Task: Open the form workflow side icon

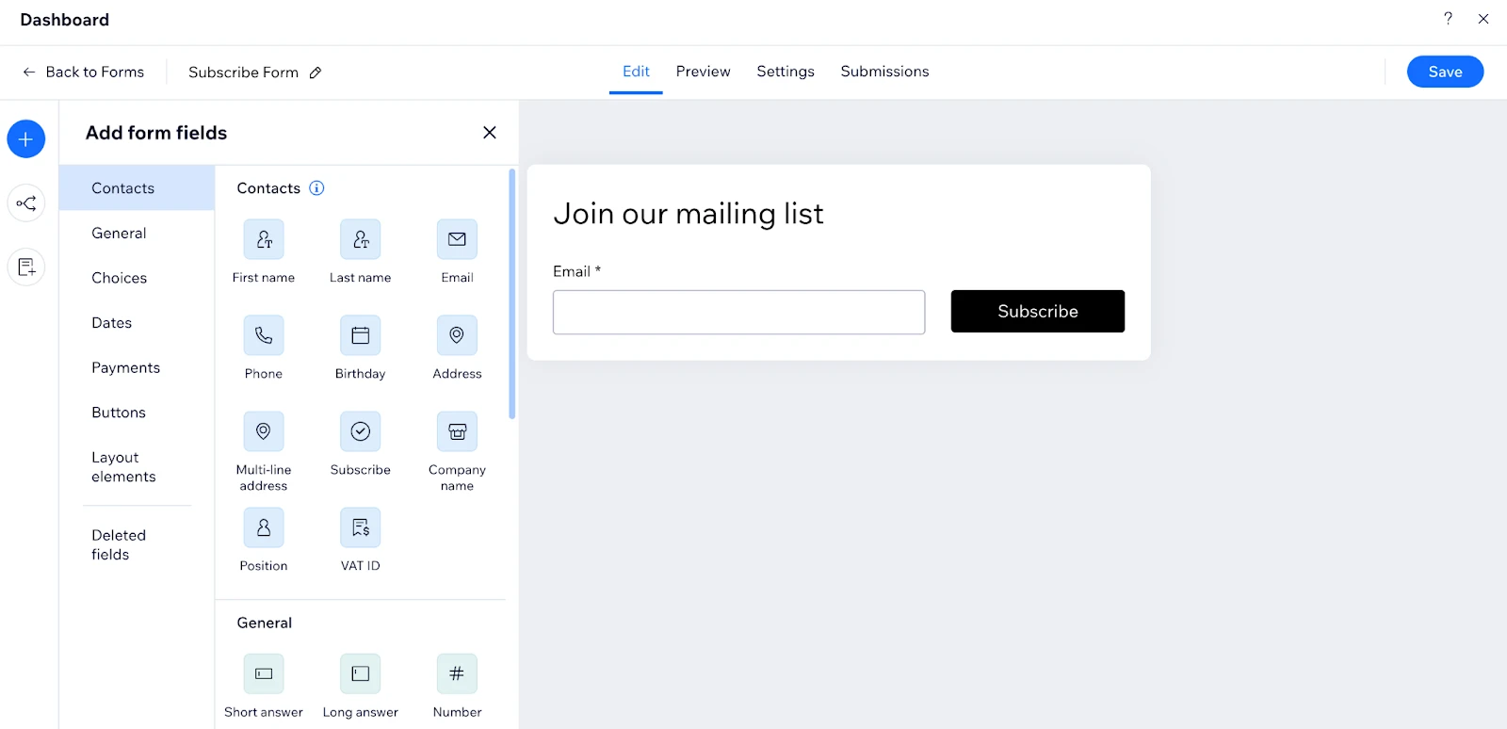Action: click(x=26, y=203)
